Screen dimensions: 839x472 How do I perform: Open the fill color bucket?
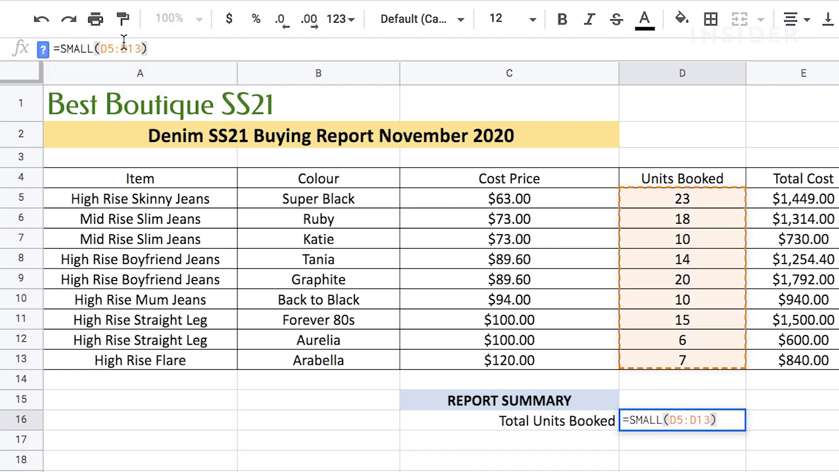[x=681, y=19]
